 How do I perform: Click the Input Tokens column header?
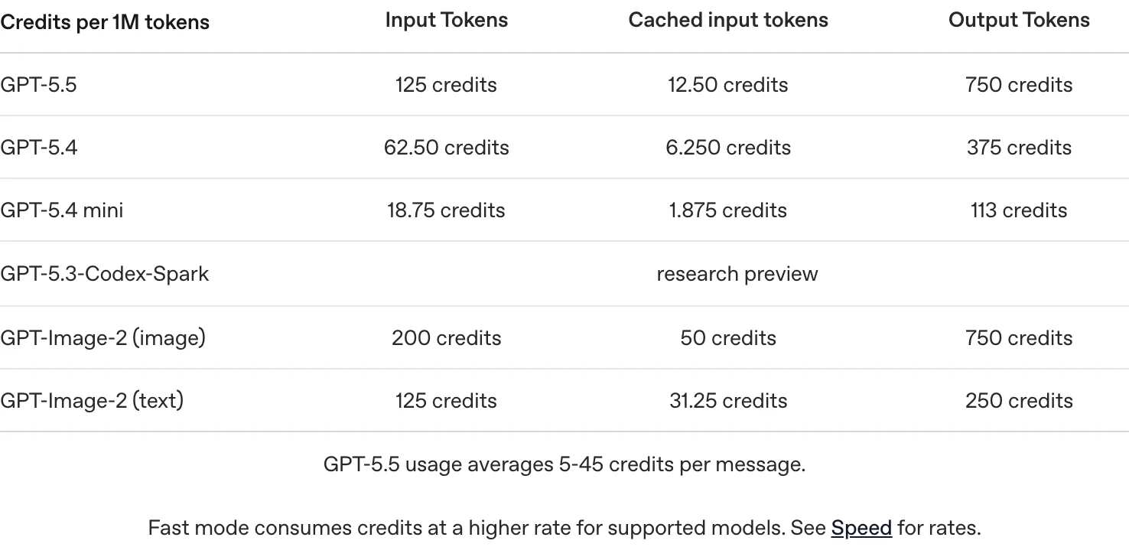click(x=447, y=21)
